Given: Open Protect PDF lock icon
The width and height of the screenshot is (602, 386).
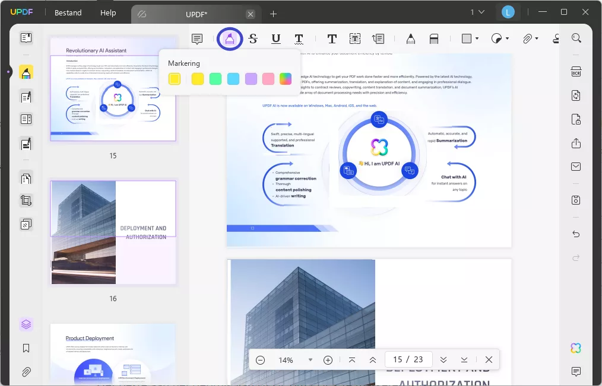Looking at the screenshot, I should point(576,119).
